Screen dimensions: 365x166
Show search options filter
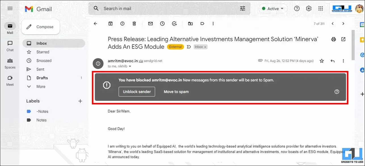[x=243, y=9]
